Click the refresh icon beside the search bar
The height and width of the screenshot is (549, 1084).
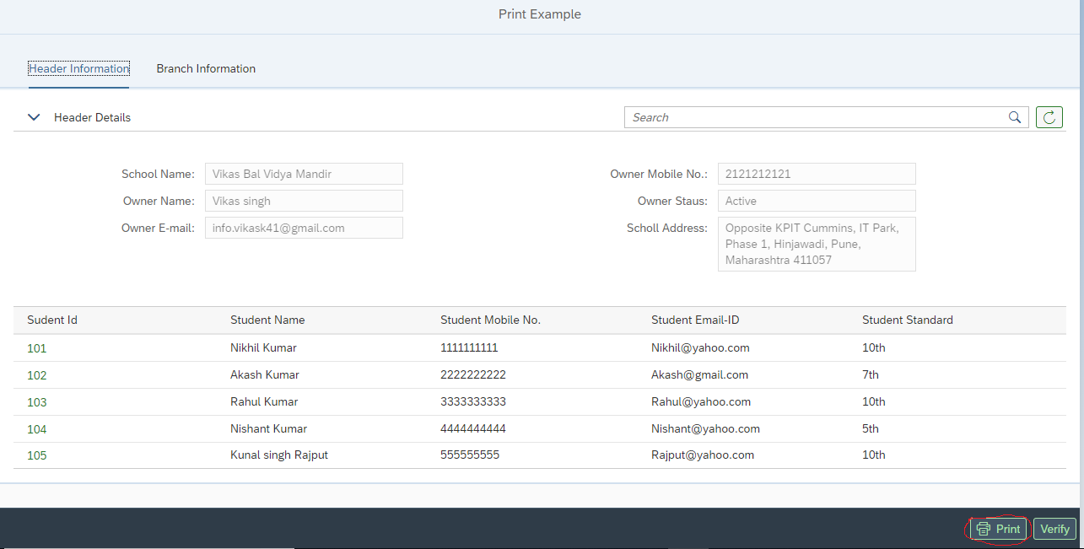[1049, 117]
